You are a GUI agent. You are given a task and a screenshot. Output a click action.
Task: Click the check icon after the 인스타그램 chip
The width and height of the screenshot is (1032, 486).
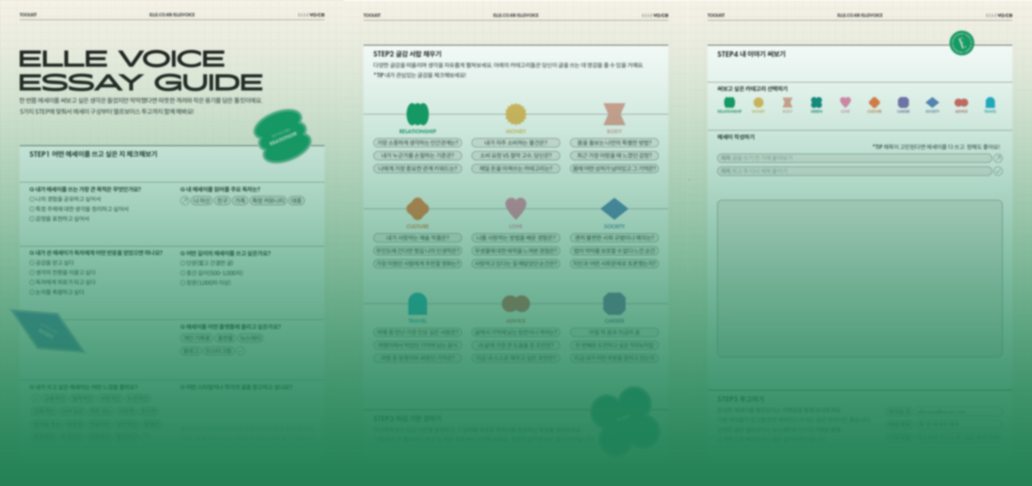240,351
